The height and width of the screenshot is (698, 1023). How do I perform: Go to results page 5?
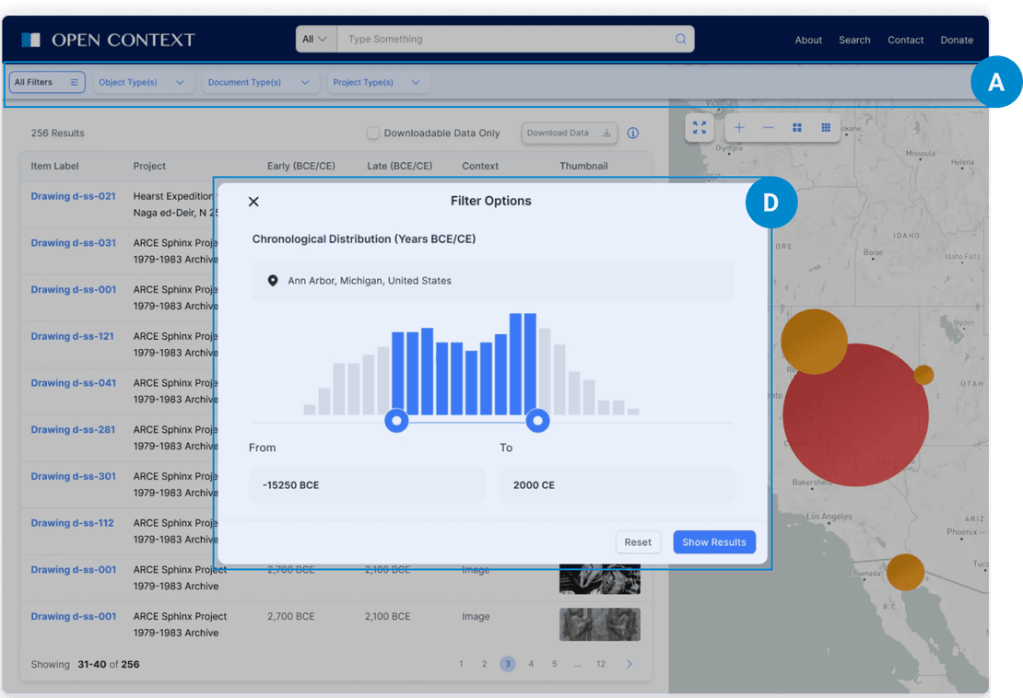point(555,664)
